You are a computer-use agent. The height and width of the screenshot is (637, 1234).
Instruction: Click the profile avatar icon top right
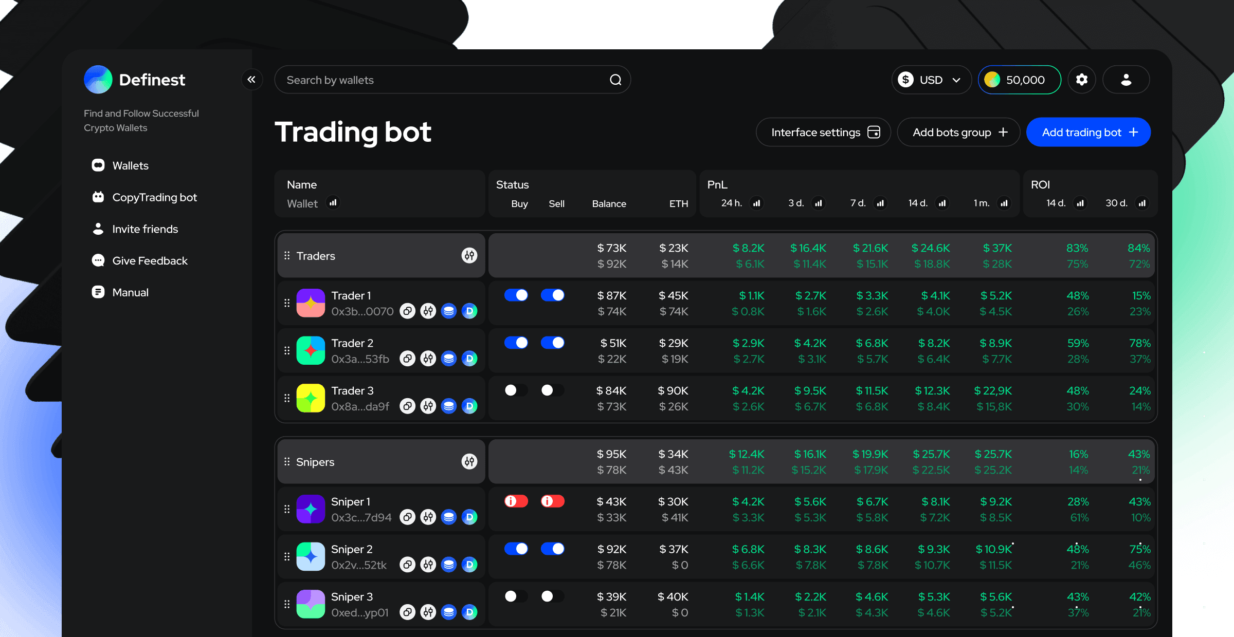pos(1126,80)
